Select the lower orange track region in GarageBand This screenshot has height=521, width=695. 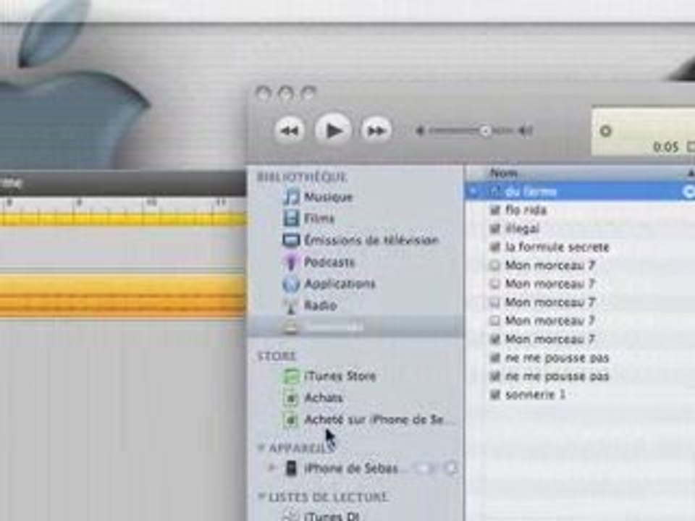[123, 295]
